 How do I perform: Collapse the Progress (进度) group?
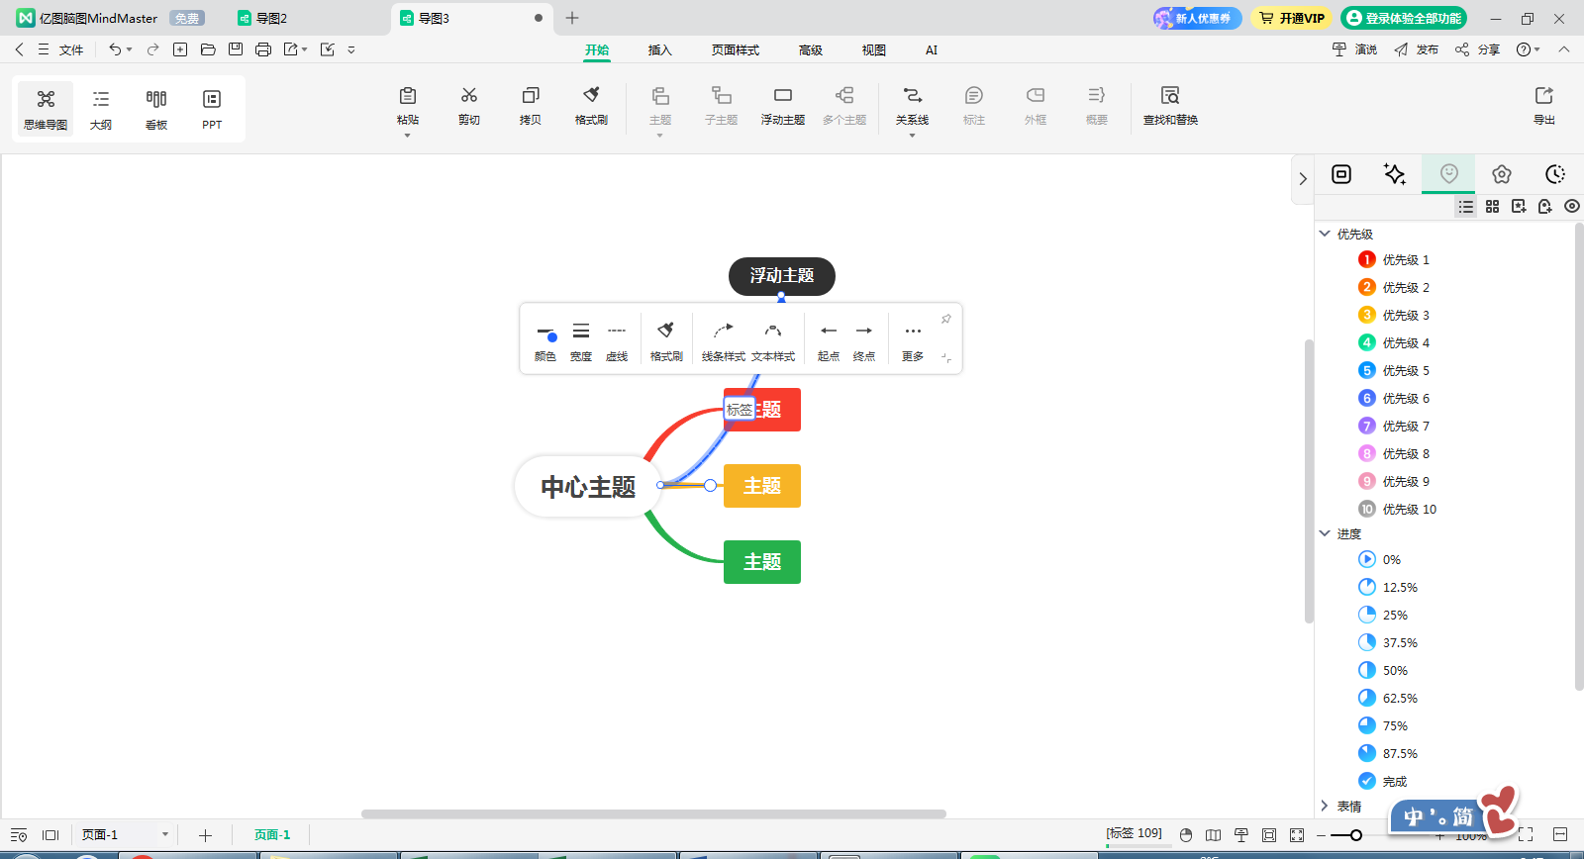1325,533
